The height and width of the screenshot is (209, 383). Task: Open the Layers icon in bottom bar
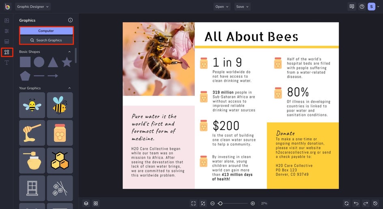tap(86, 203)
